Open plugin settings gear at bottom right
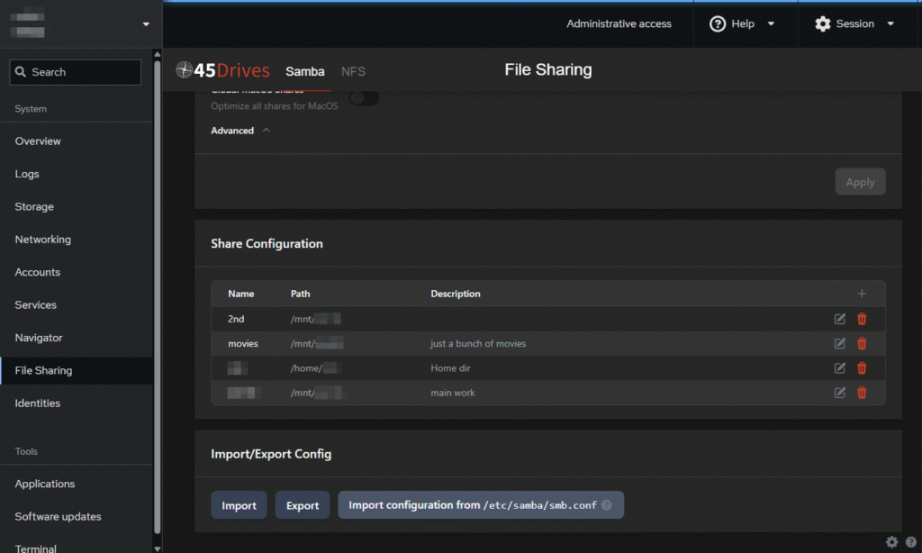 click(x=891, y=542)
